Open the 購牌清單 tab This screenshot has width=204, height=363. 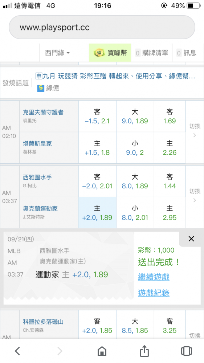click(x=152, y=53)
